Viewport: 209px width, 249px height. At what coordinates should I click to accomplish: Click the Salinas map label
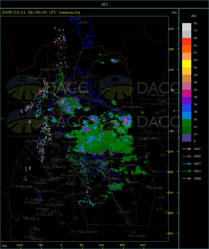click(x=67, y=175)
